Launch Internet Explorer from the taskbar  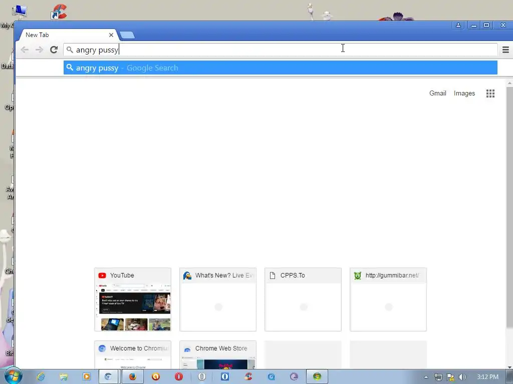(41, 377)
